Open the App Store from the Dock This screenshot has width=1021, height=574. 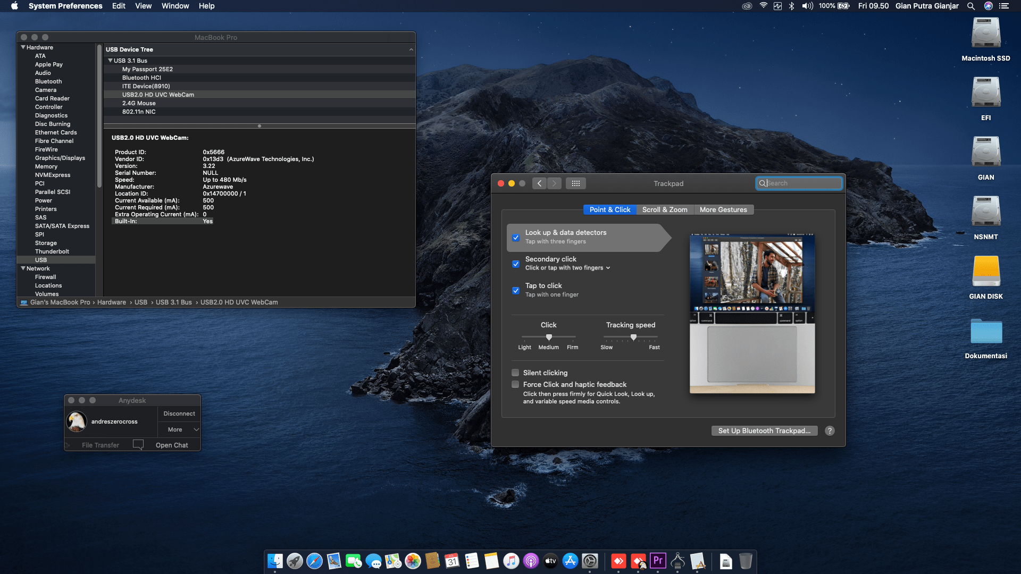pos(570,561)
